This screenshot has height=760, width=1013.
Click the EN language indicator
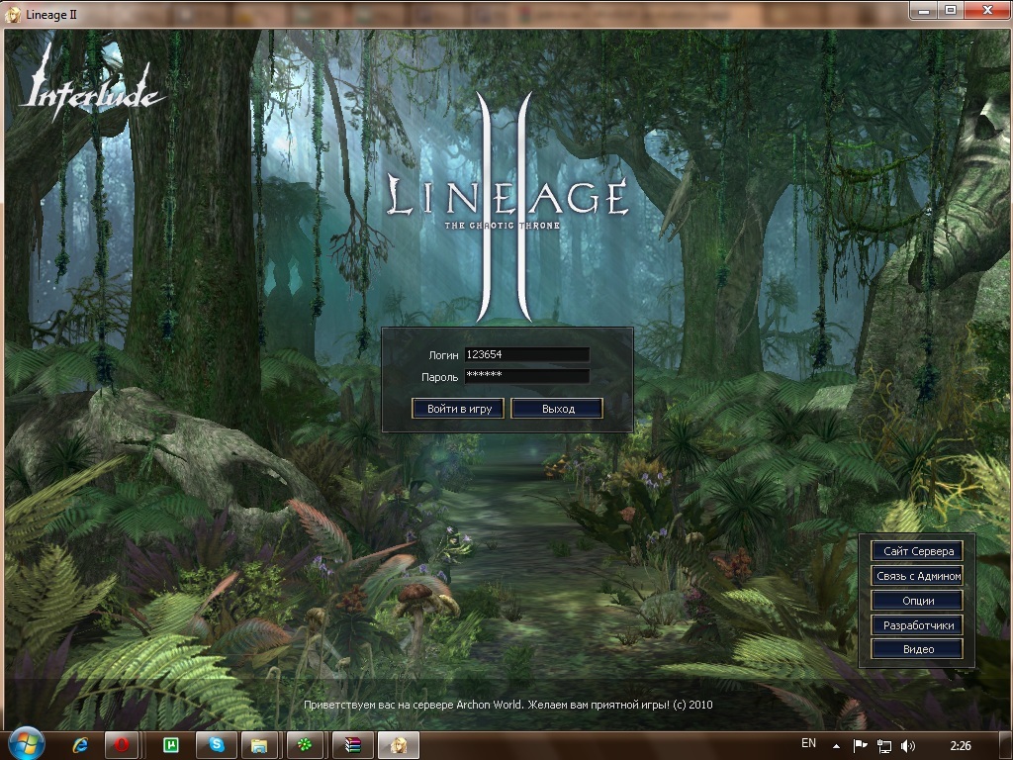(808, 743)
